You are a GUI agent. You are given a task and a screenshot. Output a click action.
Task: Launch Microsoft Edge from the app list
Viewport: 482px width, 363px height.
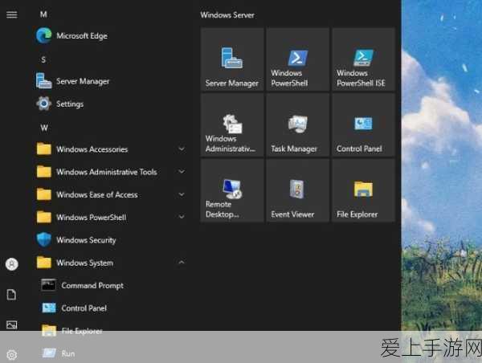tap(110, 36)
